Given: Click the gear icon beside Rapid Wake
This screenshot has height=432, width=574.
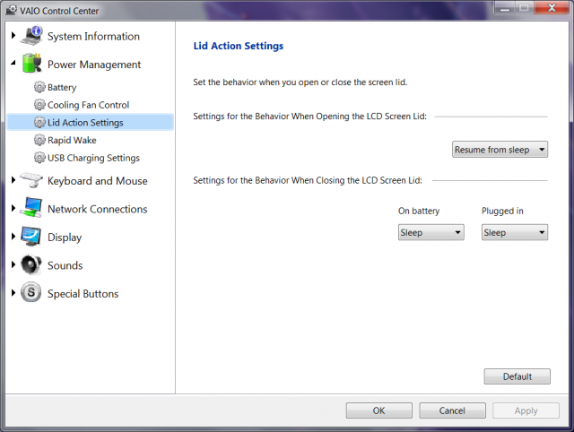Looking at the screenshot, I should (39, 140).
